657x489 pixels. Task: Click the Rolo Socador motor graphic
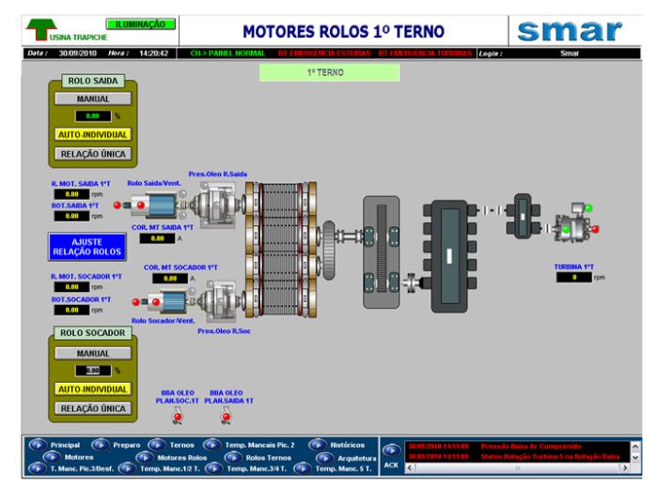pos(167,301)
